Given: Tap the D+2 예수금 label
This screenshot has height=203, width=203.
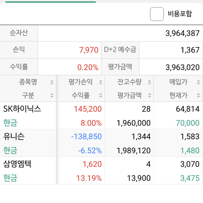Looking at the screenshot, I should click(x=120, y=49).
